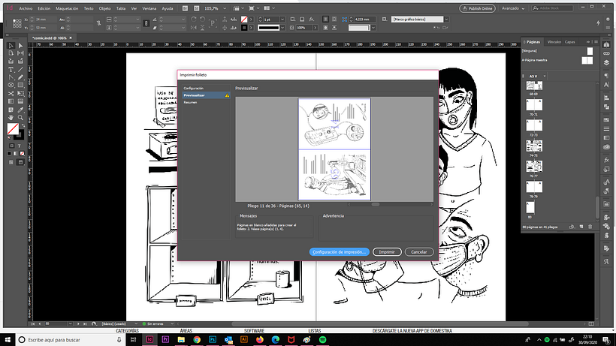Click the stroke color swatch in control bar
The image size is (616, 346).
[x=244, y=28]
